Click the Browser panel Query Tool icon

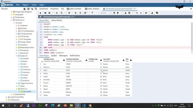pos(24,9)
